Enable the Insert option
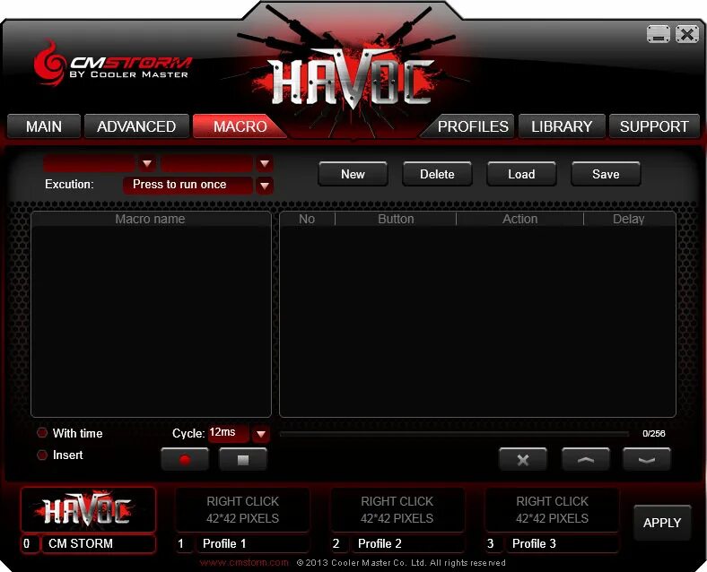This screenshot has height=572, width=707. tap(42, 455)
